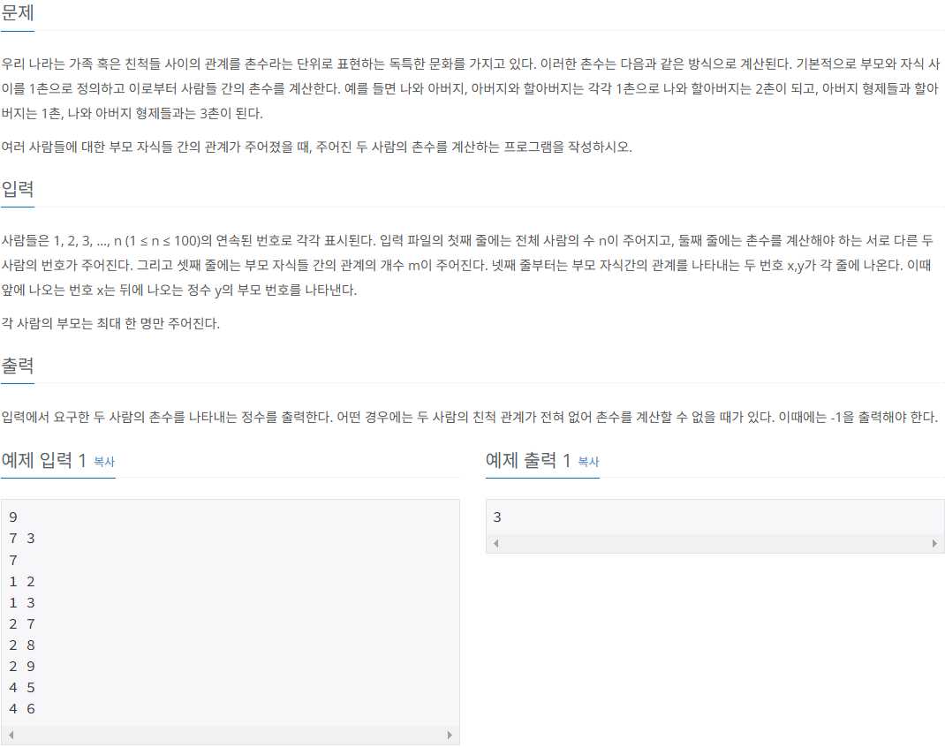The width and height of the screenshot is (945, 747).
Task: Click the sample input scrollbar track
Action: [231, 735]
